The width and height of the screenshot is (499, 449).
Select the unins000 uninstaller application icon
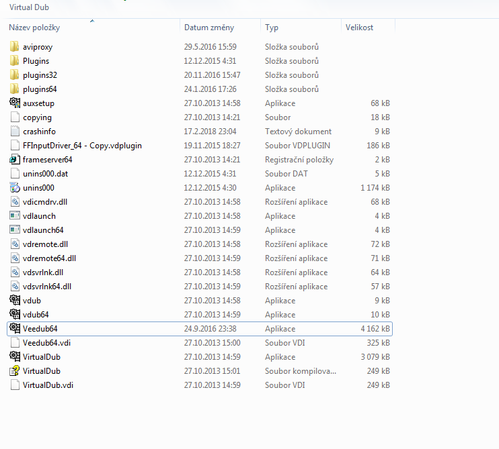[15, 188]
